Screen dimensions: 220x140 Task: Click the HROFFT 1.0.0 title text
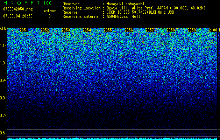(28, 3)
